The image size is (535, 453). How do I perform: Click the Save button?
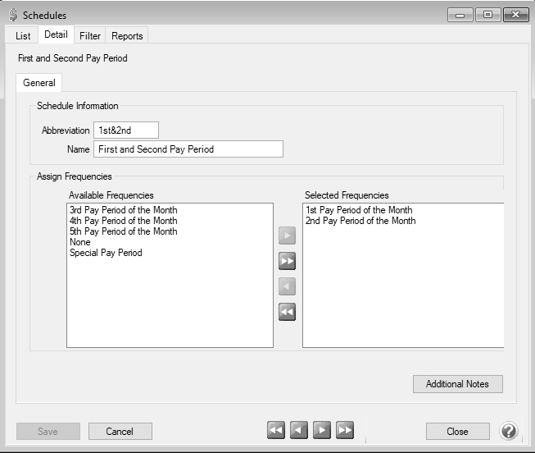point(48,432)
